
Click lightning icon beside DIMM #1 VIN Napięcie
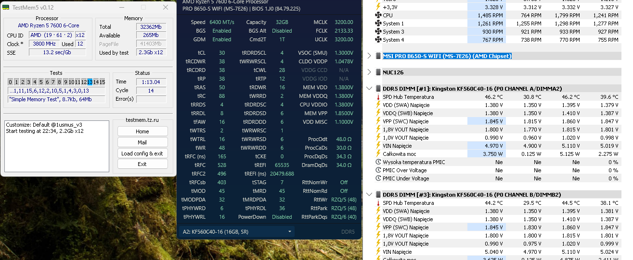378,146
